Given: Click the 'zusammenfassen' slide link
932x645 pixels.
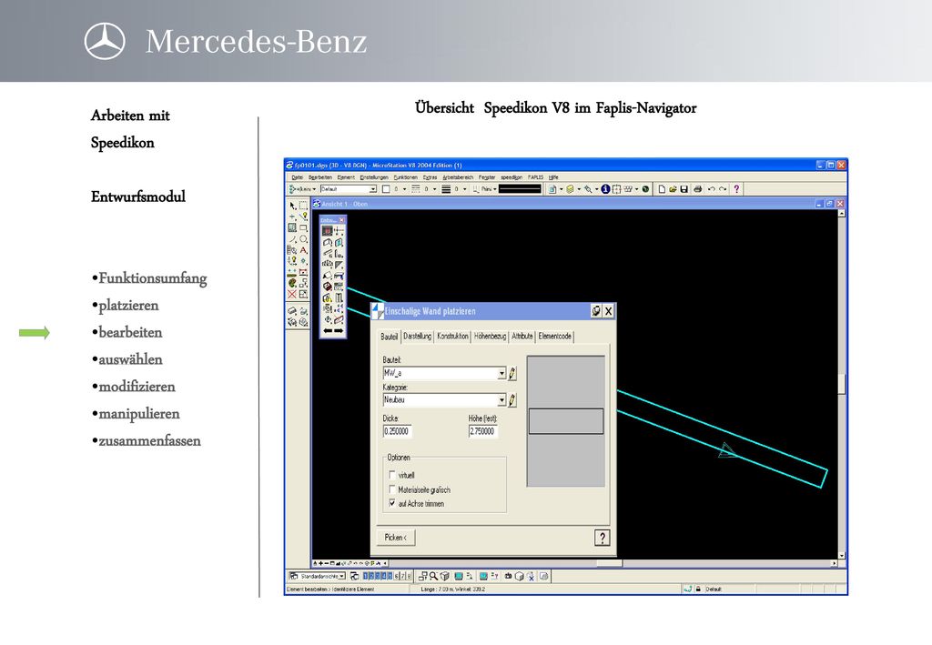Looking at the screenshot, I should click(150, 440).
